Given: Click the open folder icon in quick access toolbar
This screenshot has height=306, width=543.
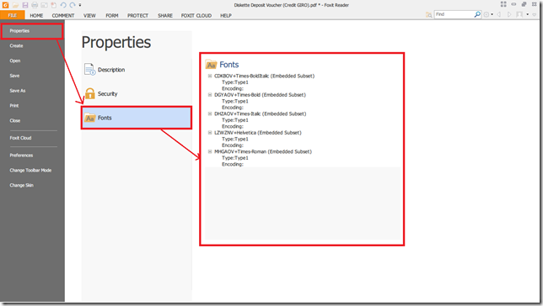Looking at the screenshot, I should pyautogui.click(x=15, y=5).
